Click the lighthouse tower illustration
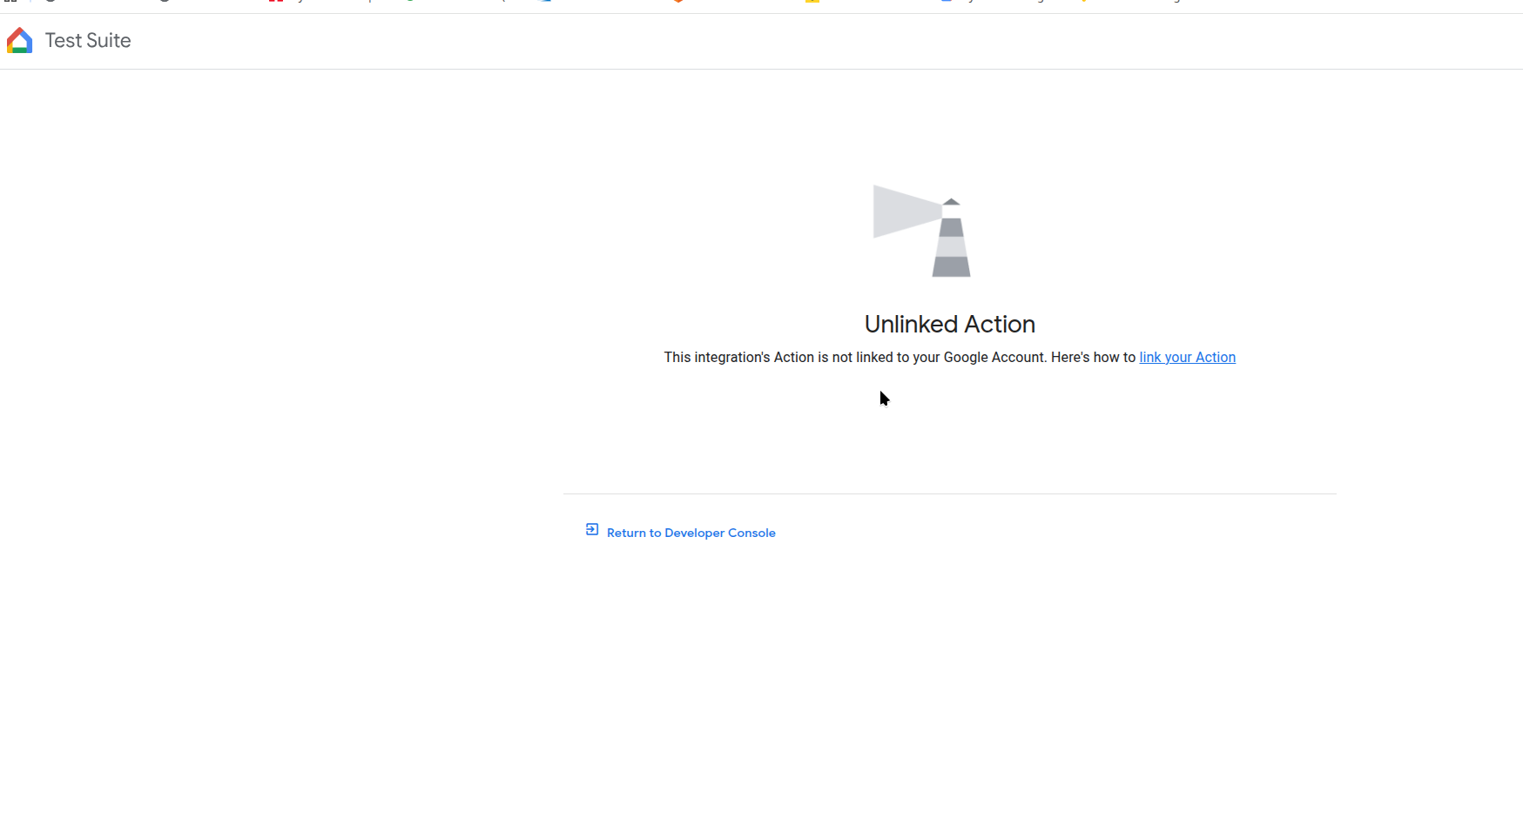This screenshot has width=1523, height=839. click(951, 244)
